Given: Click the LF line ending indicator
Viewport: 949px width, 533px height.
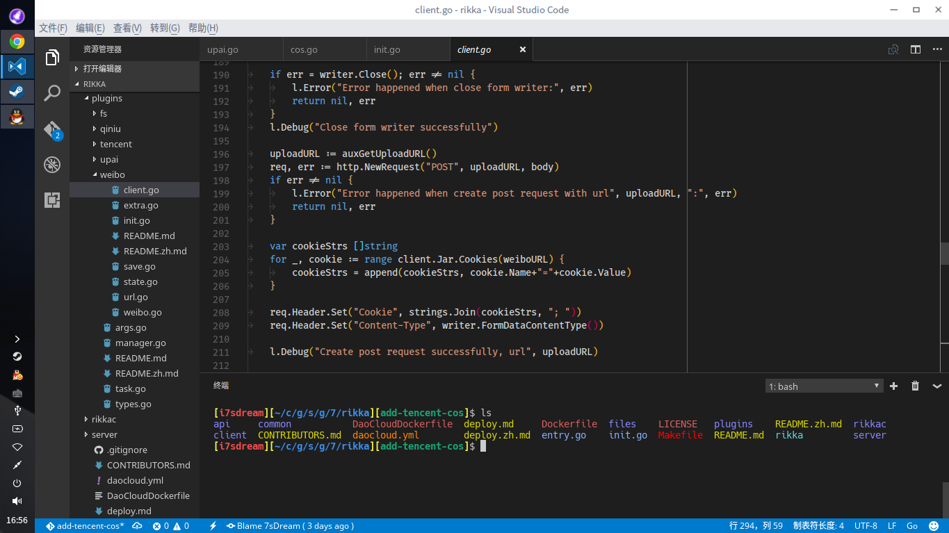Looking at the screenshot, I should [891, 526].
